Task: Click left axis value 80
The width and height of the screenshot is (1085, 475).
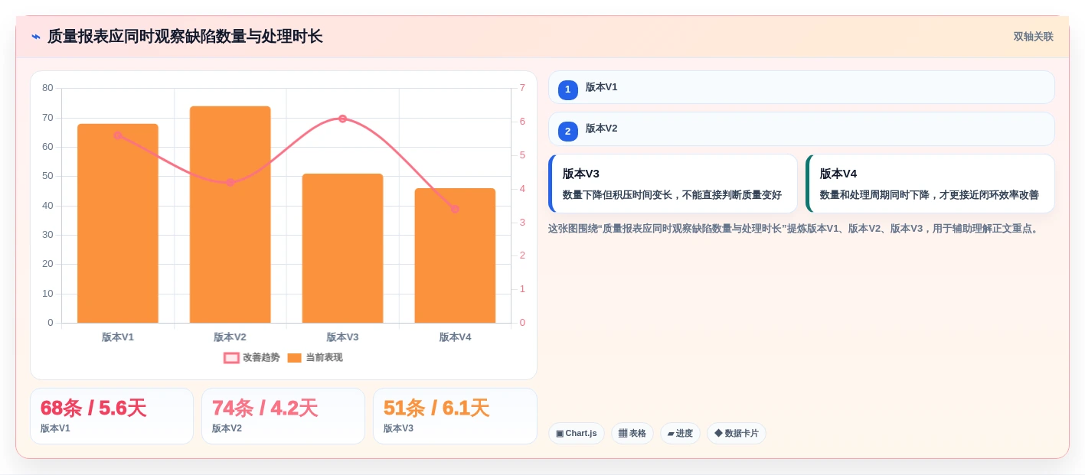Action: pyautogui.click(x=47, y=88)
